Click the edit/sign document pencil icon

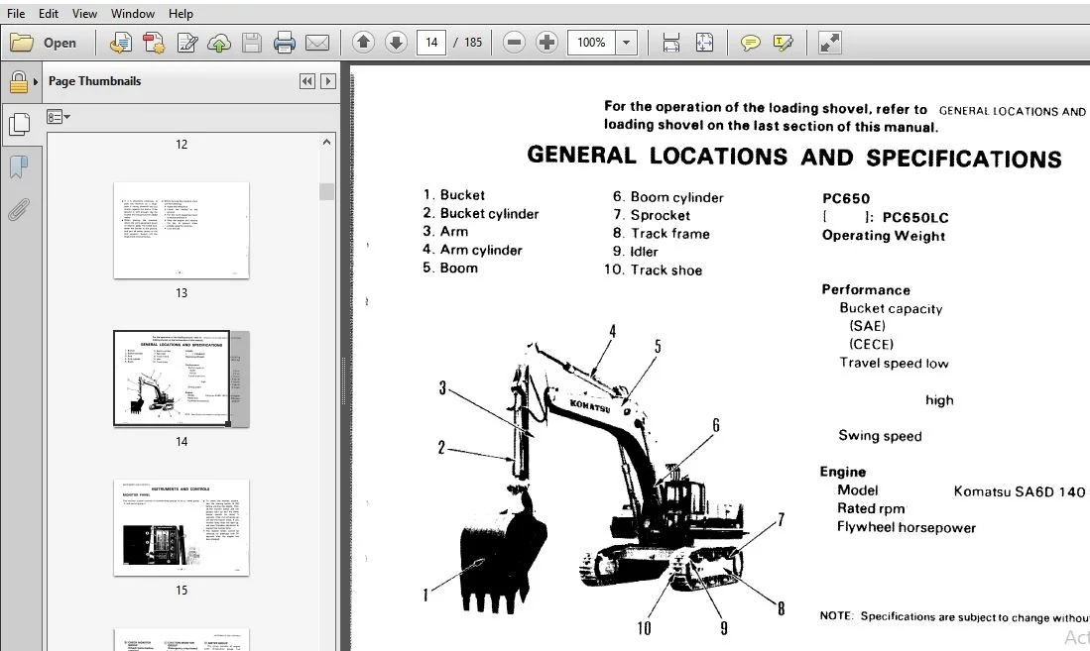pyautogui.click(x=187, y=43)
